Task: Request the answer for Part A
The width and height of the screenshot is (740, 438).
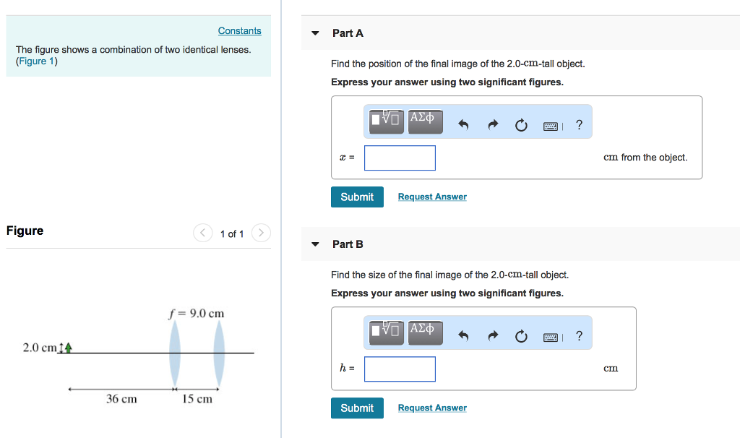Action: tap(431, 197)
